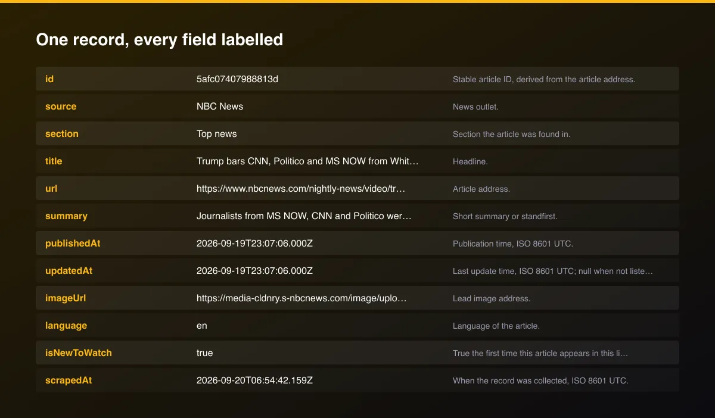Select the 'imageUrl' field name
Image resolution: width=715 pixels, height=418 pixels.
click(x=66, y=298)
